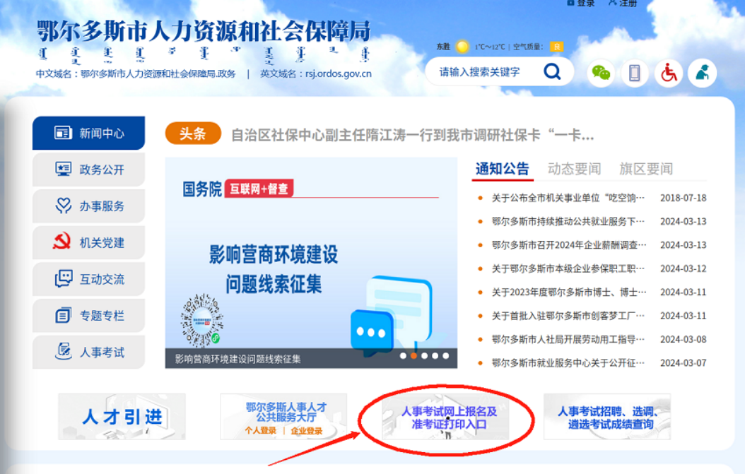The height and width of the screenshot is (474, 745).
Task: Click the sun weather icon
Action: tap(462, 47)
